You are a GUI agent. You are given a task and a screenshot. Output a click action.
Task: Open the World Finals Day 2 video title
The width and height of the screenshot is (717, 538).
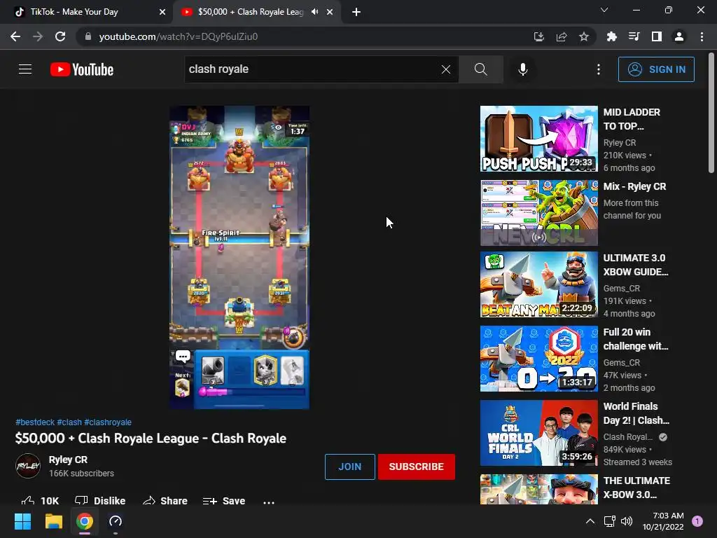click(x=636, y=413)
